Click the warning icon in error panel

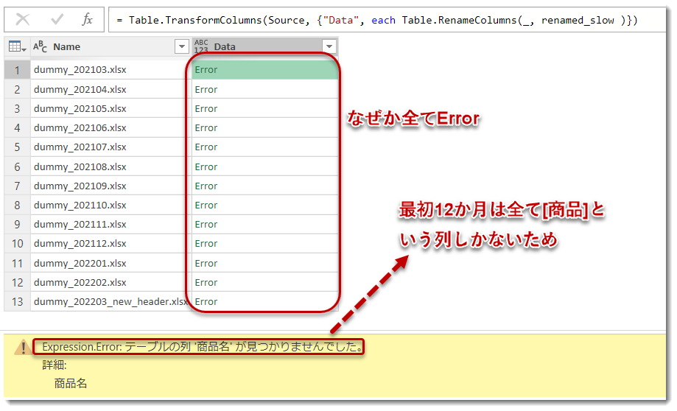(22, 347)
